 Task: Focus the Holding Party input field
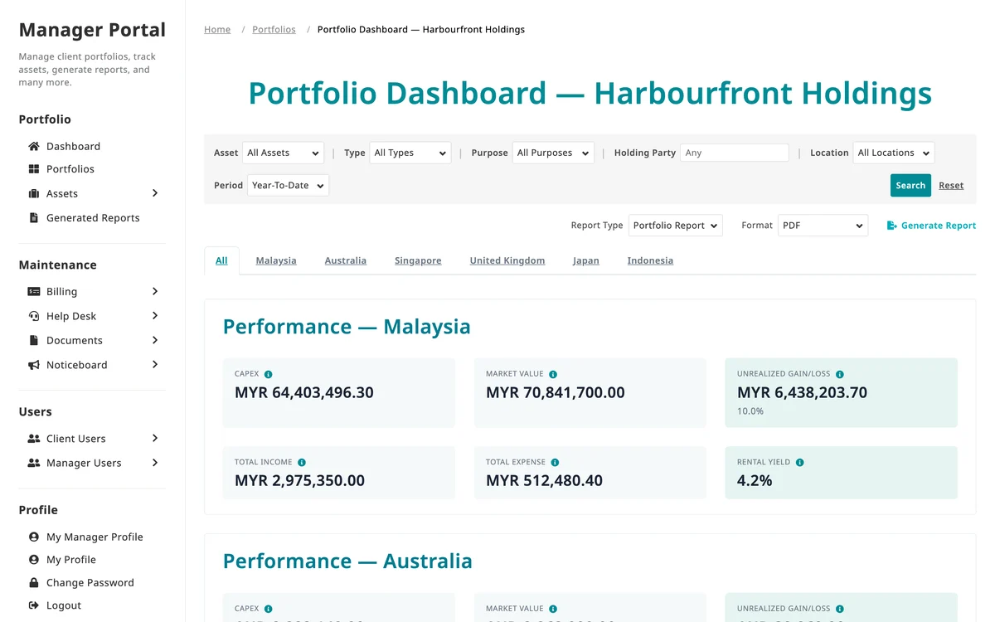pyautogui.click(x=735, y=153)
